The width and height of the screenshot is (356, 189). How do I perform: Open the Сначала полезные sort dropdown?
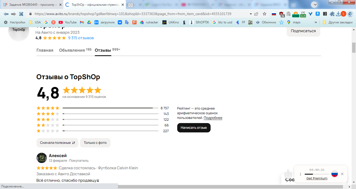(x=57, y=143)
